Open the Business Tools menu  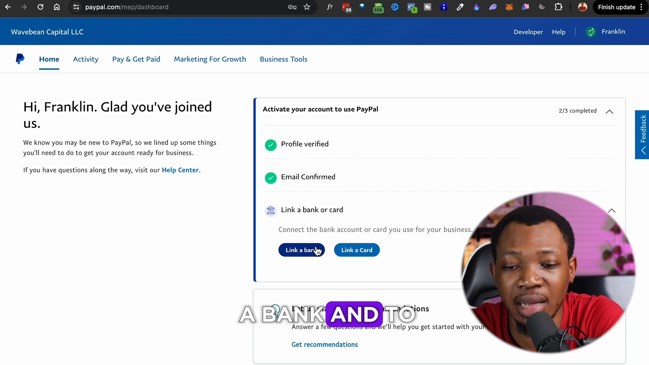pos(283,59)
